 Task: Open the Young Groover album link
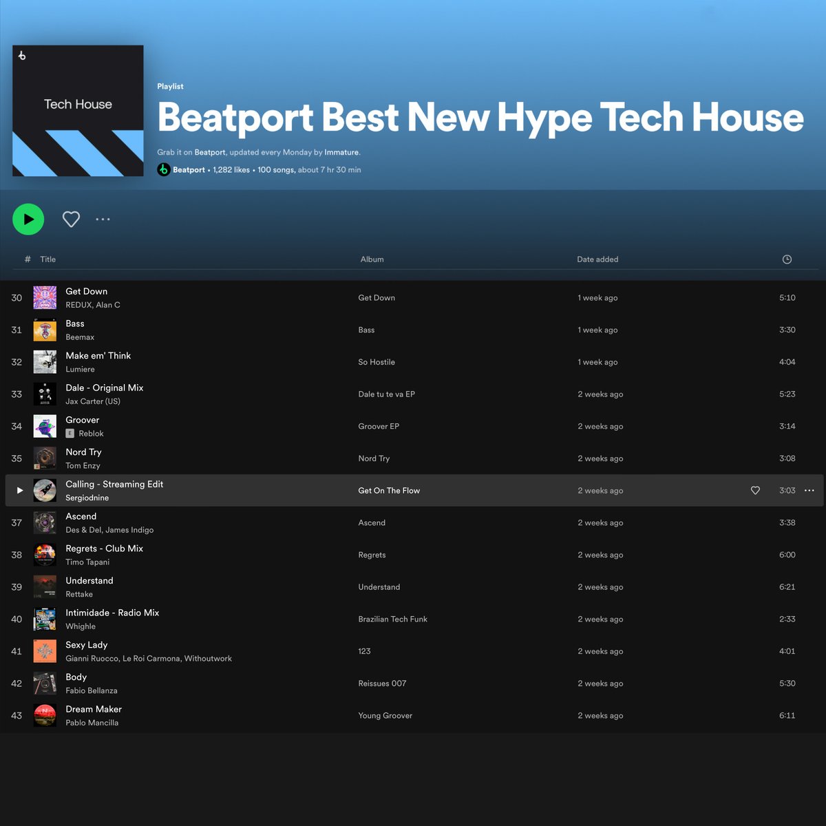point(385,716)
